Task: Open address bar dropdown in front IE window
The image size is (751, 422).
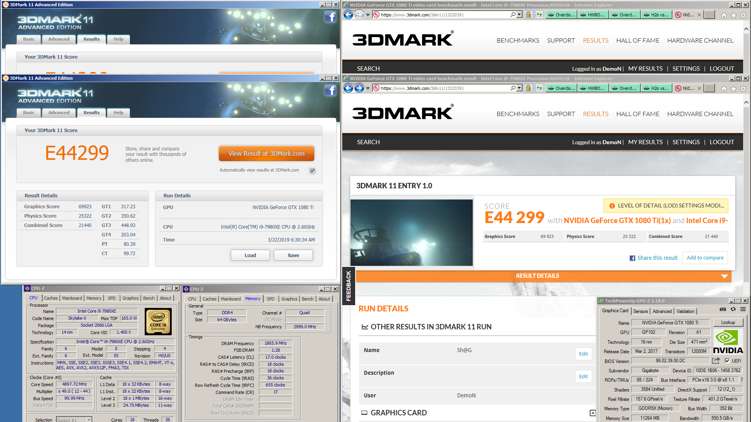Action: tap(519, 88)
